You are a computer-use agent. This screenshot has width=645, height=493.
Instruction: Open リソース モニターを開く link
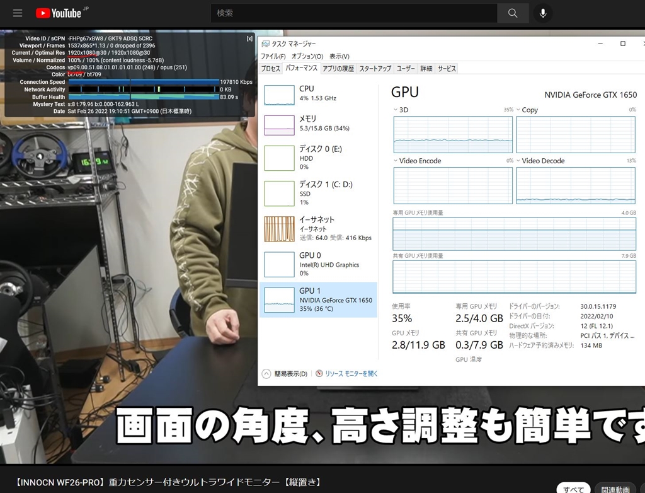pos(351,374)
